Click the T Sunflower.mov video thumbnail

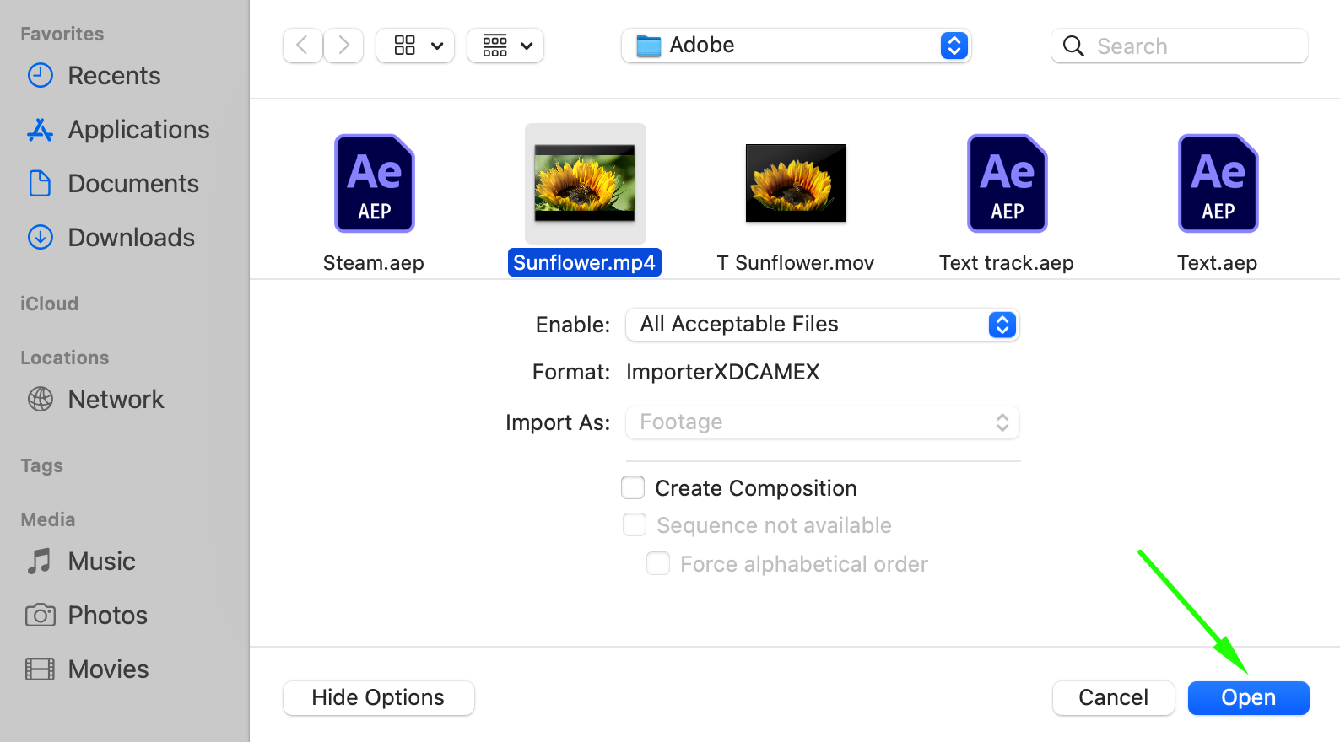point(796,183)
